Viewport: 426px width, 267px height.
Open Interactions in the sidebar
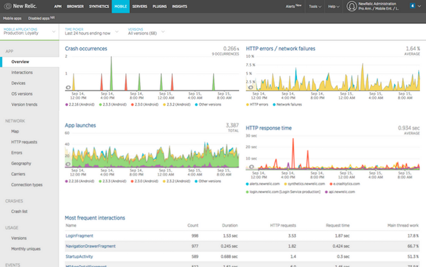click(22, 73)
